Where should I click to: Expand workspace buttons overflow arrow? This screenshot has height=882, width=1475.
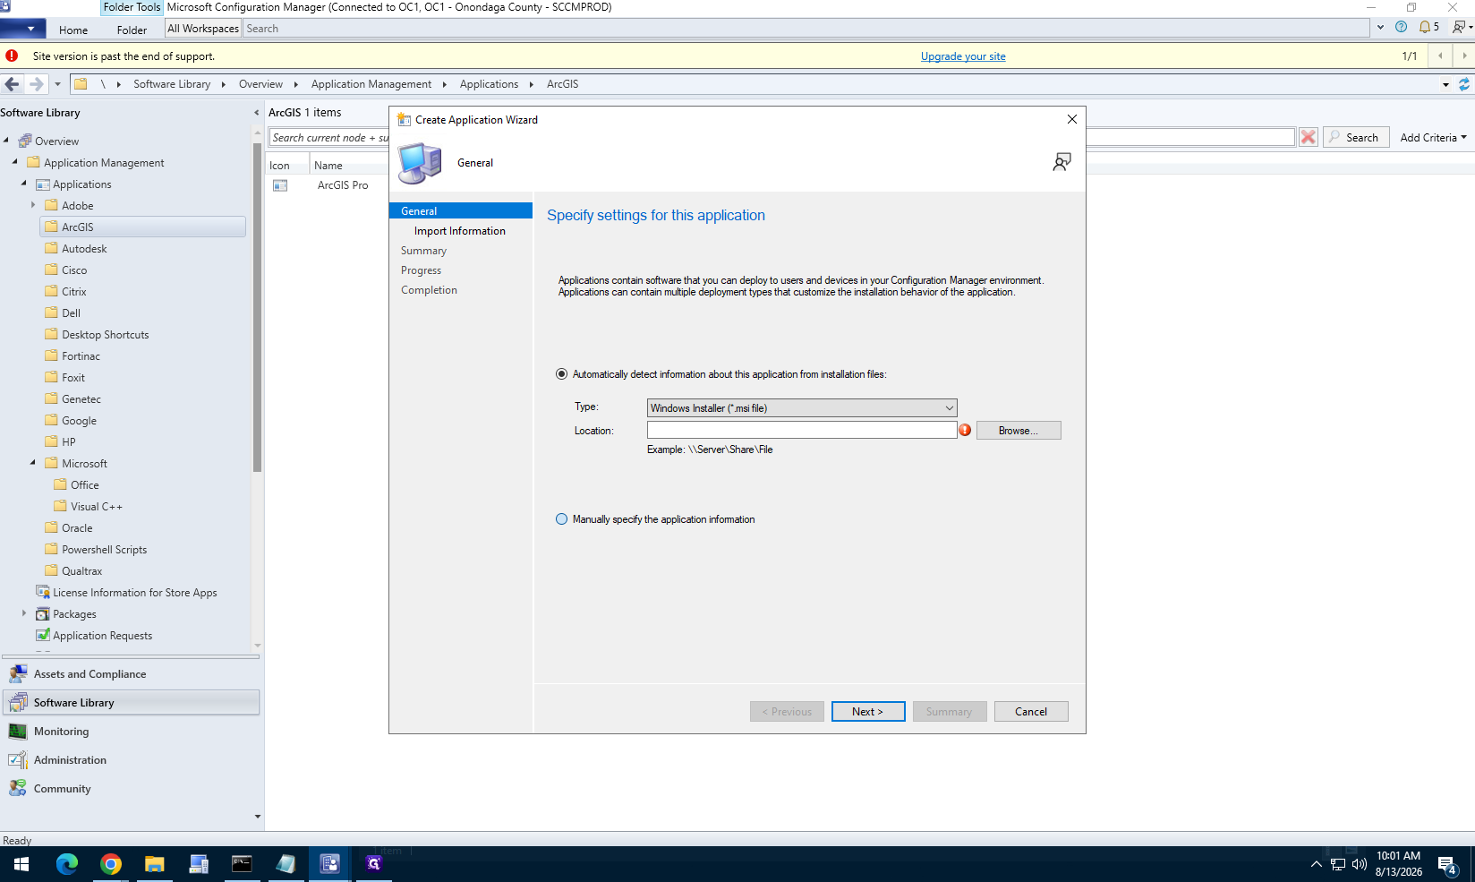(x=258, y=816)
